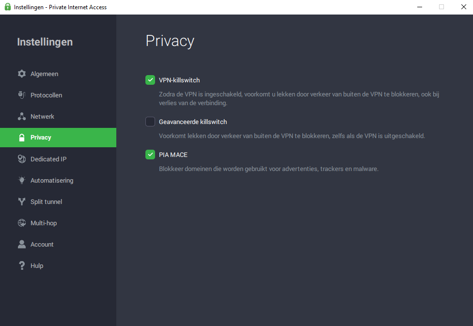The width and height of the screenshot is (473, 326).
Task: Click the Split tunnel fork icon
Action: (22, 202)
